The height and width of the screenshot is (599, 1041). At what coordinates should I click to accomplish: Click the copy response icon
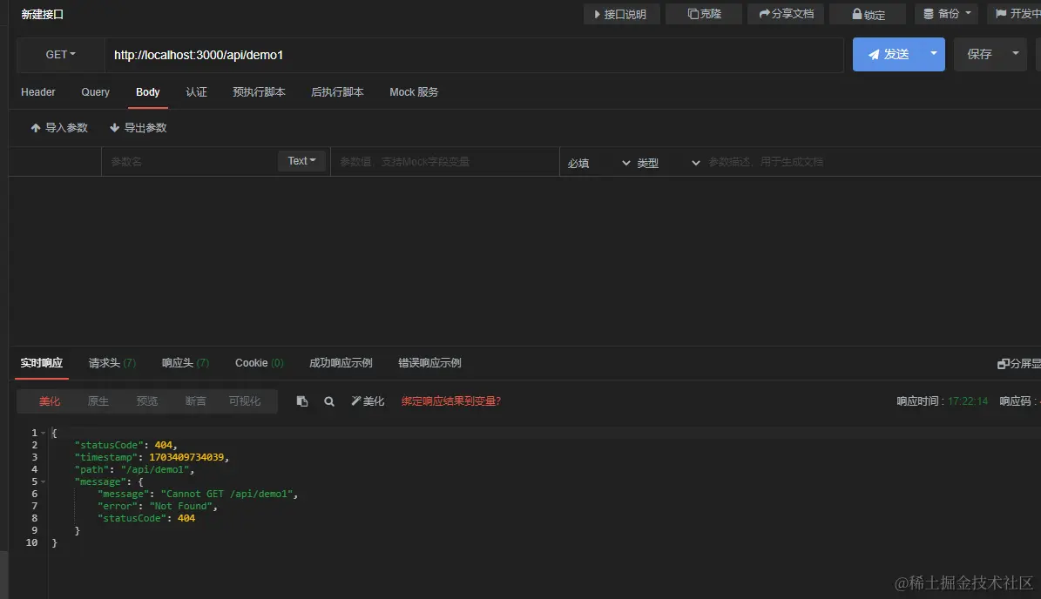(302, 401)
